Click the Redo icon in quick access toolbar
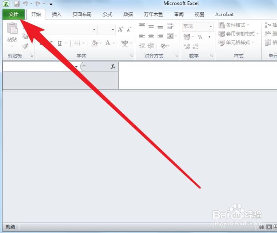Viewport: 277px width, 233px height. coord(38,4)
